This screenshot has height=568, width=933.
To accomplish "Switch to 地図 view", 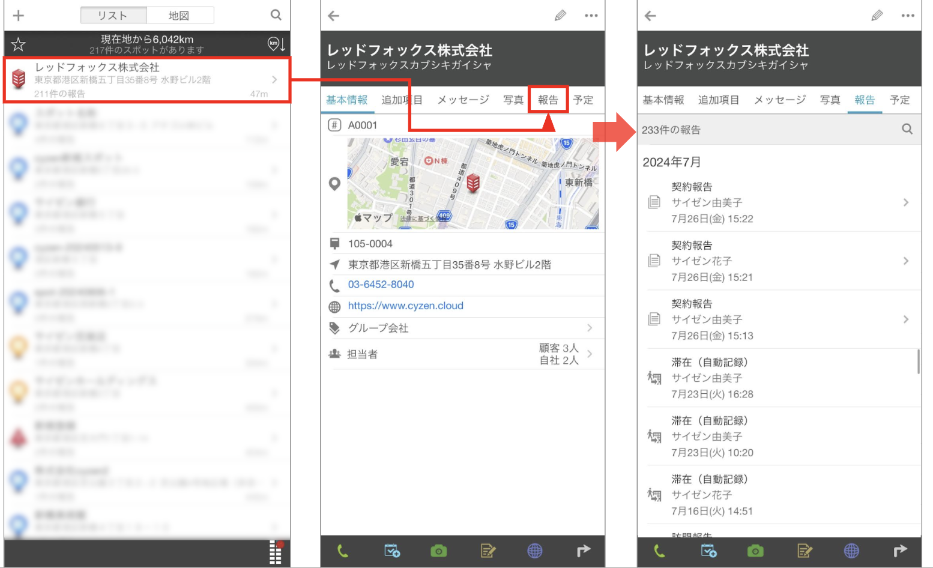I will tap(180, 15).
